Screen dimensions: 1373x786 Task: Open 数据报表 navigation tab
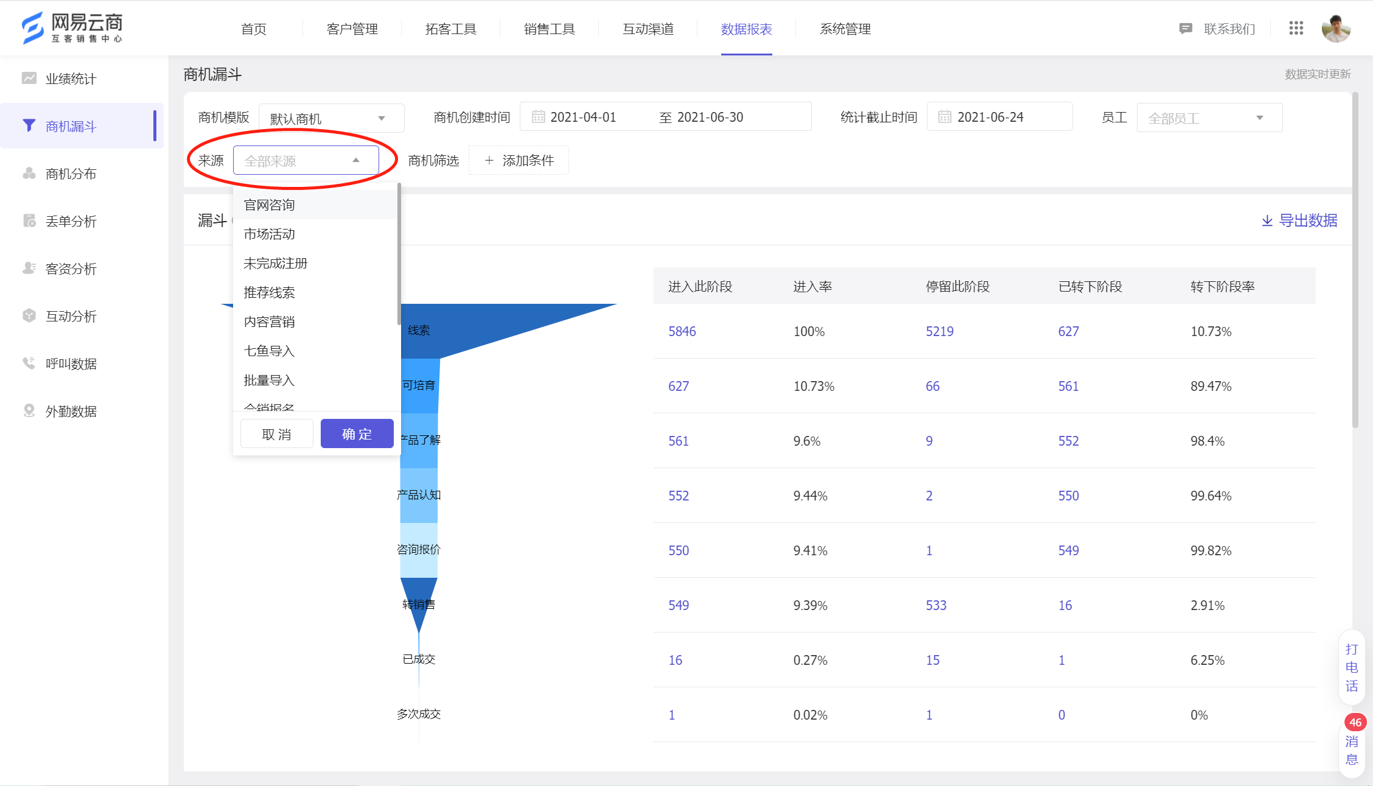pos(747,29)
